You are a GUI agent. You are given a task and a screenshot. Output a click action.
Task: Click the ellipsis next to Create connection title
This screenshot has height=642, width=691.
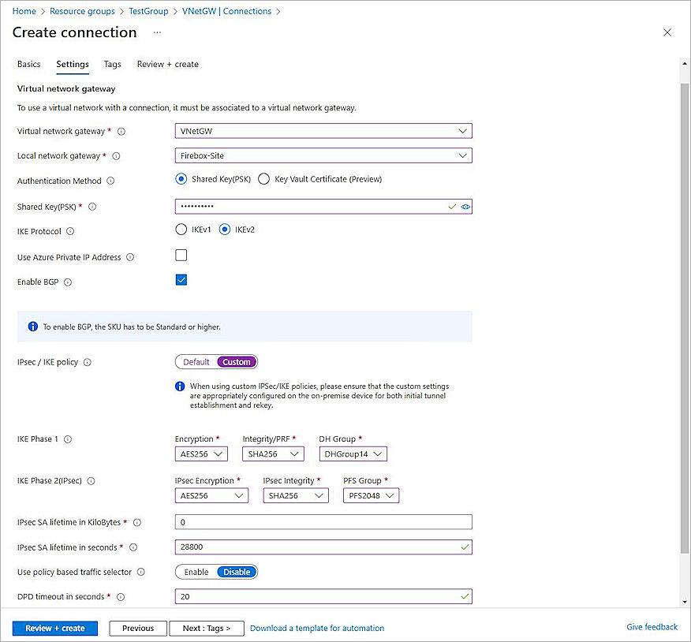[x=156, y=34]
